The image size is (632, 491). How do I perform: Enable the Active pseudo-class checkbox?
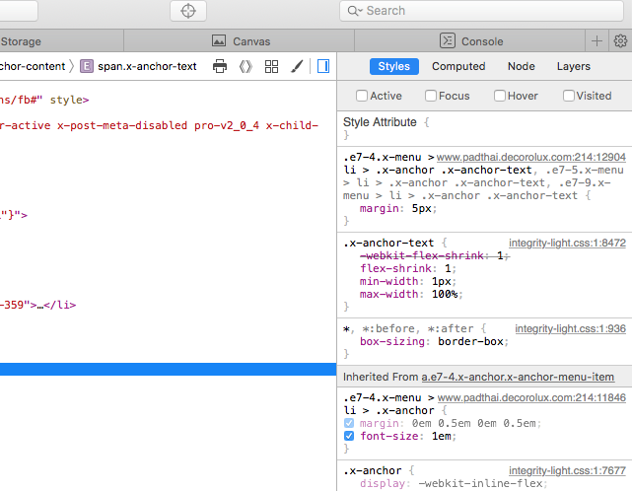click(x=362, y=96)
